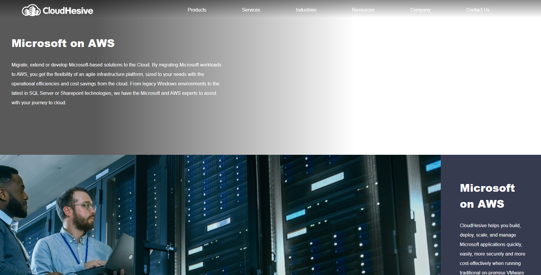Select the Industries item in the top navigation

[306, 10]
